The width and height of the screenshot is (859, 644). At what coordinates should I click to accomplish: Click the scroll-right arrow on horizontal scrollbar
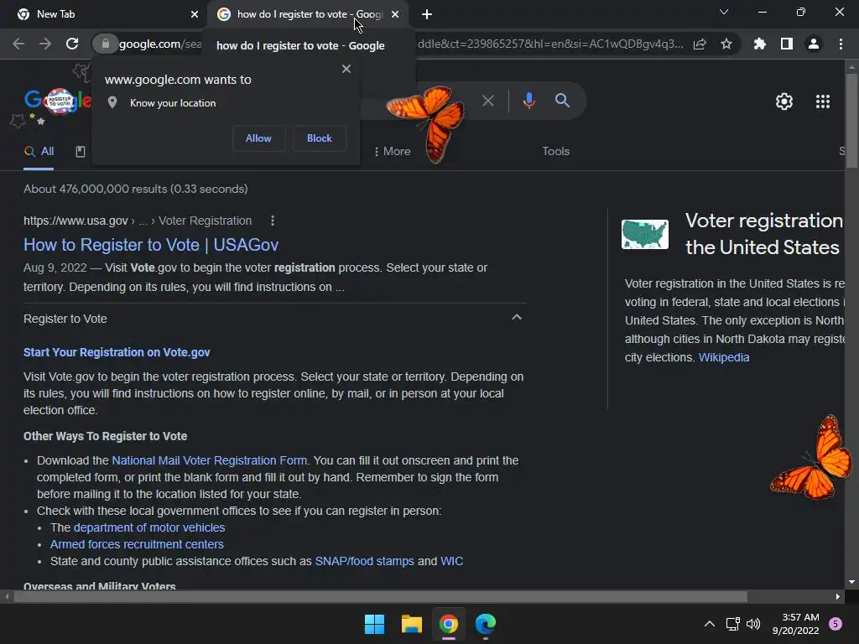click(x=838, y=597)
